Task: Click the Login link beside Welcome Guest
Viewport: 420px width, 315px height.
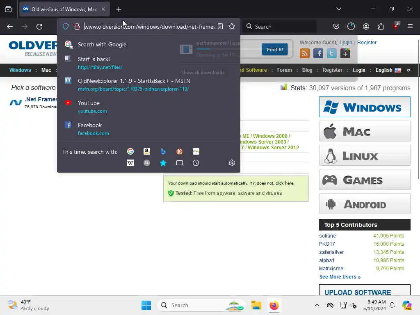Action: (x=346, y=43)
